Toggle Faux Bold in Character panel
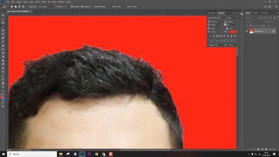 211,36
